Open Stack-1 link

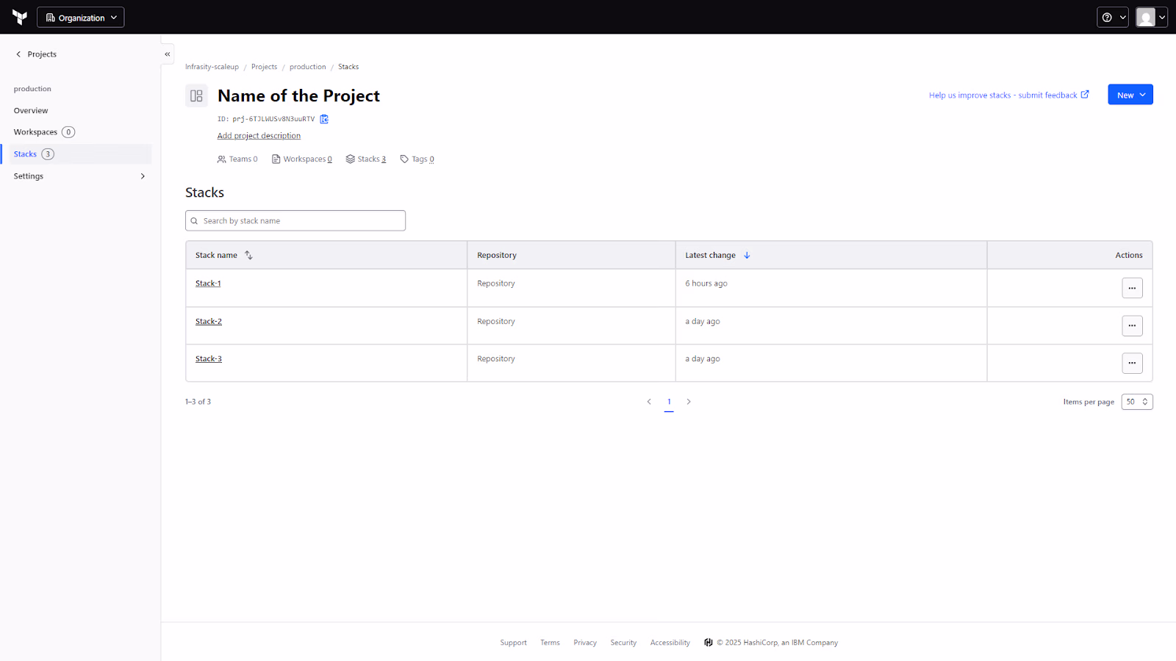coord(208,283)
